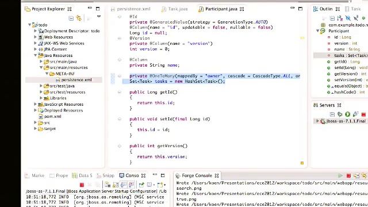Start the server with green play icon

click(x=347, y=114)
